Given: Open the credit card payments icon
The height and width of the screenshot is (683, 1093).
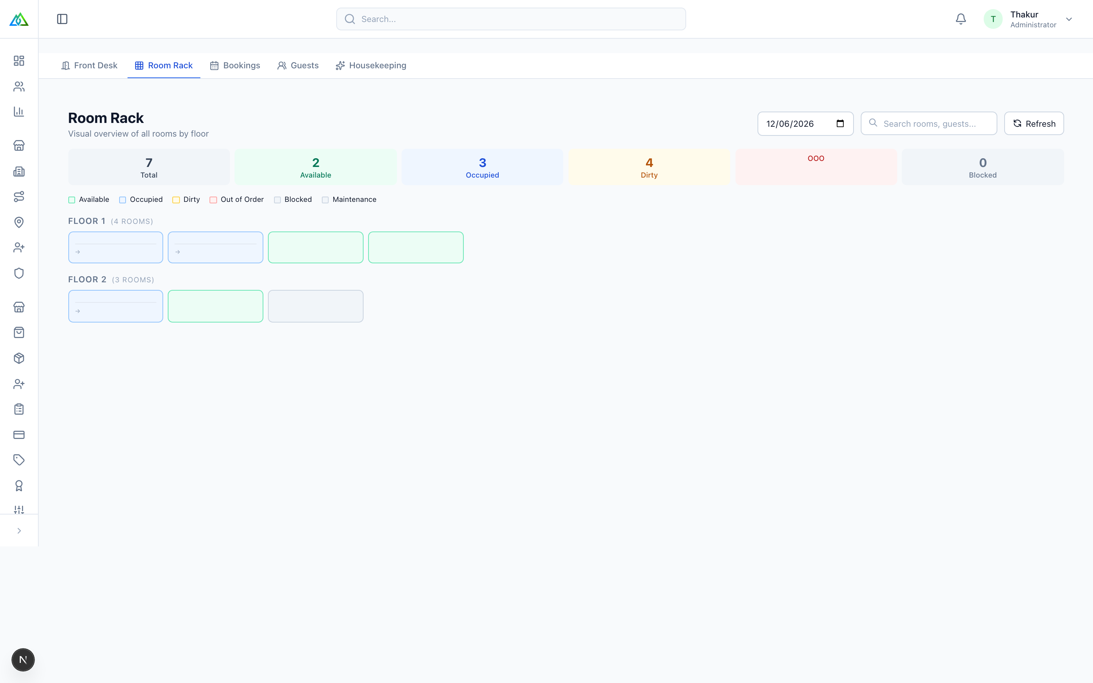Looking at the screenshot, I should (x=19, y=435).
